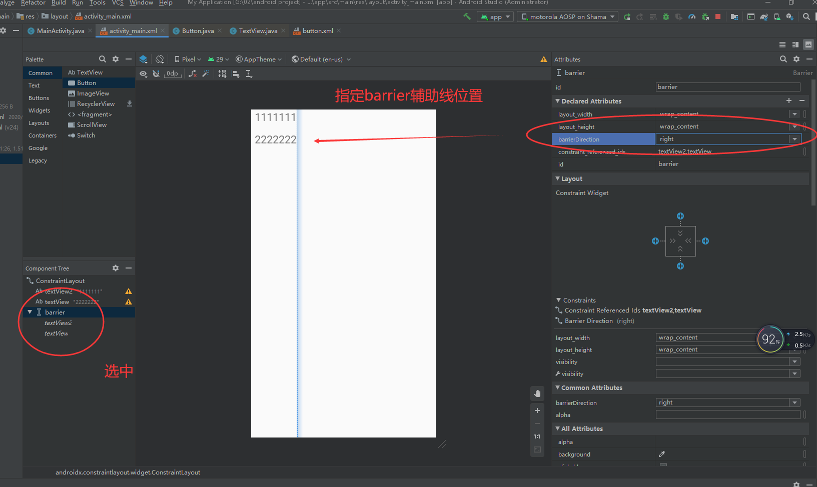Toggle view options via the eye icon
Image resolution: width=817 pixels, height=487 pixels.
click(x=144, y=73)
